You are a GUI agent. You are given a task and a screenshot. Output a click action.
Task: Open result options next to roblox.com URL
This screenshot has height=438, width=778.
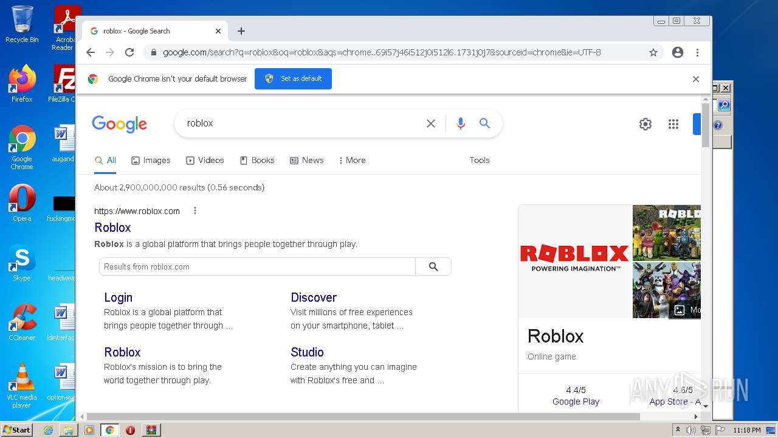pyautogui.click(x=195, y=211)
